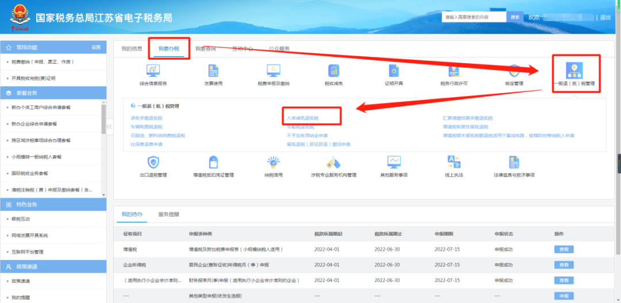Open 设置 for 常用功能
This screenshot has height=303, width=621.
[x=96, y=47]
